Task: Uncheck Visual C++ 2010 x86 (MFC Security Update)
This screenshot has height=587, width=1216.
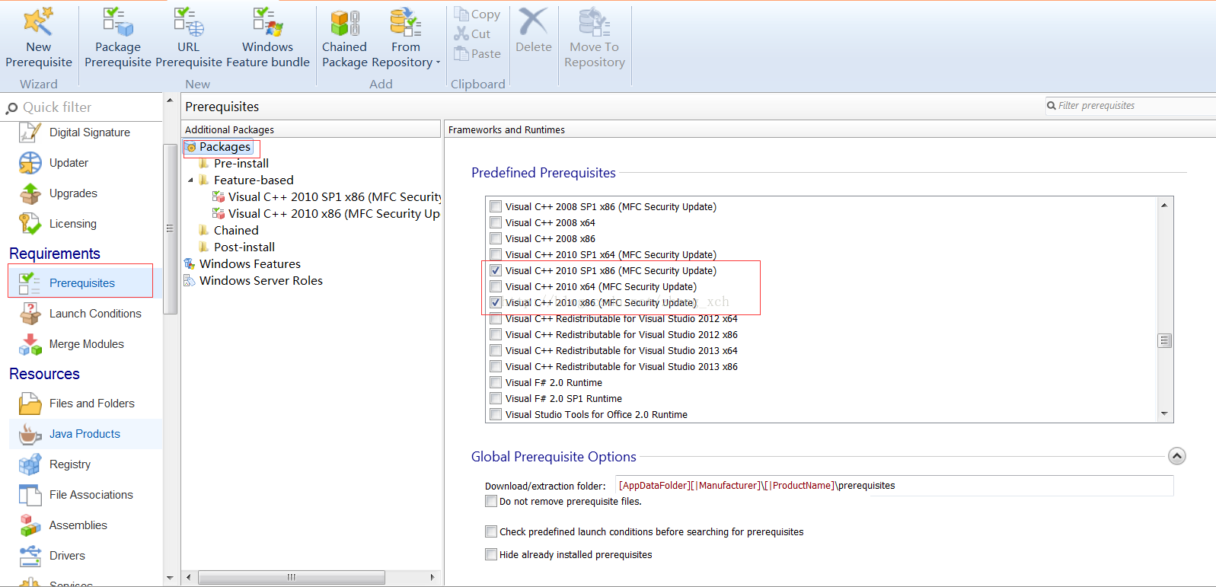Action: point(496,302)
